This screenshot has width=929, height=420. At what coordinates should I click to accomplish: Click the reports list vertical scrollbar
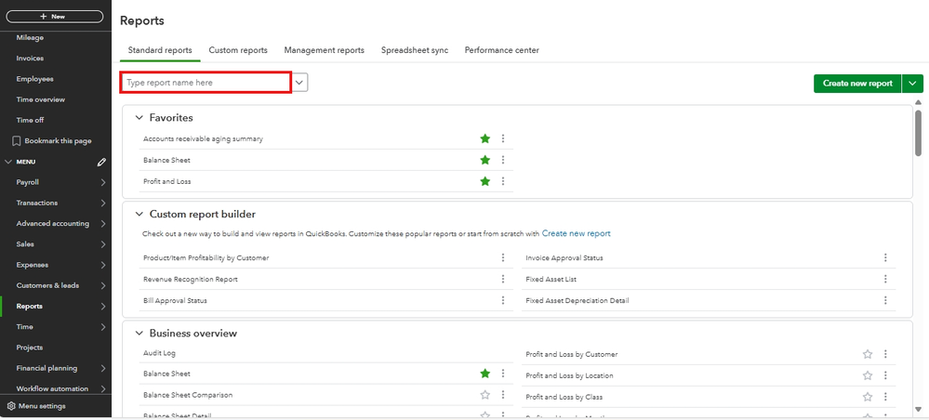click(919, 133)
